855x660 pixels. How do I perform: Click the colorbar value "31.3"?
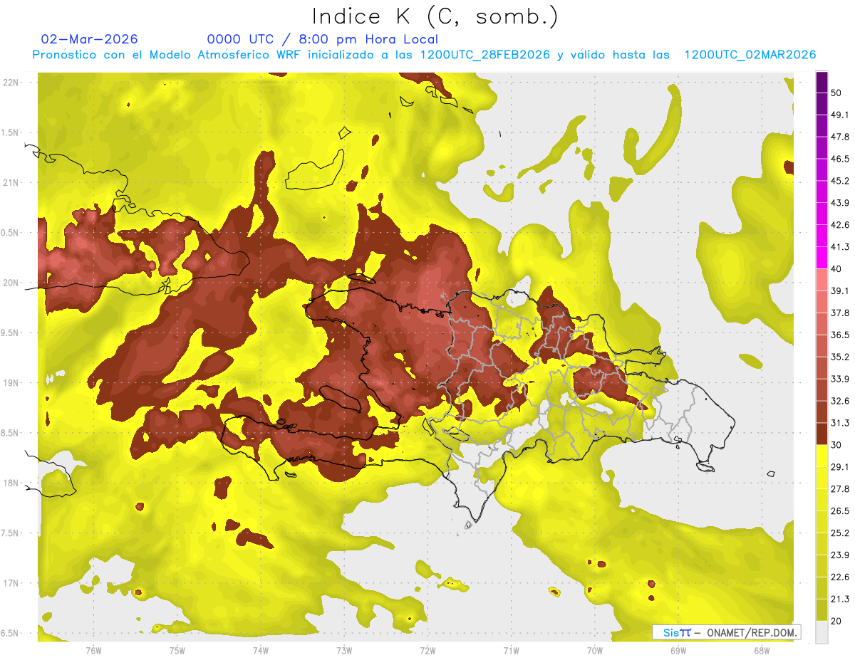[840, 423]
